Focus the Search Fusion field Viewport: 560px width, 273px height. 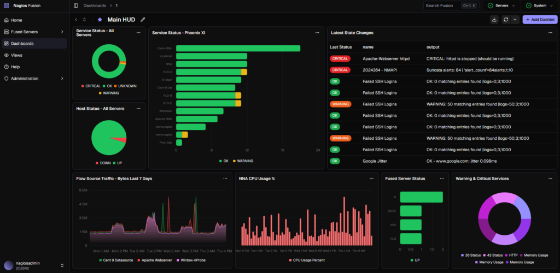(451, 5)
